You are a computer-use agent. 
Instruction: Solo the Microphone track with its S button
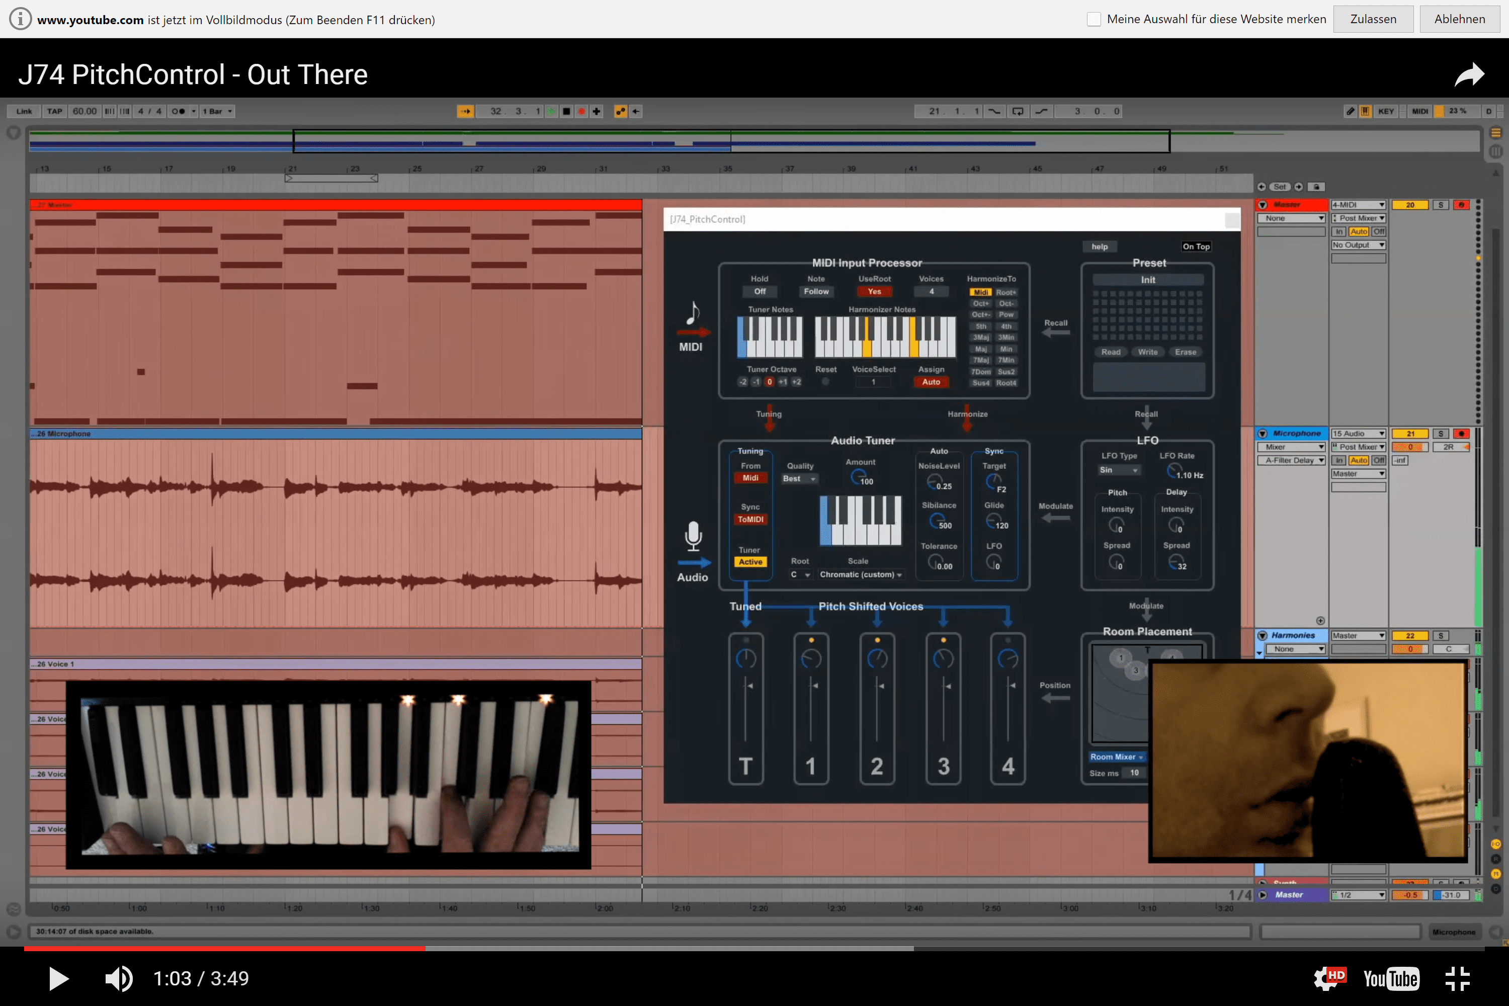point(1441,433)
